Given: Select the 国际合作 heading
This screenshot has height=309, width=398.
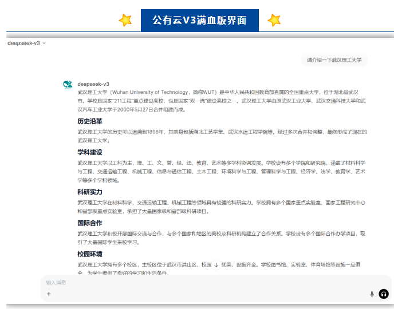Looking at the screenshot, I should (x=90, y=223).
